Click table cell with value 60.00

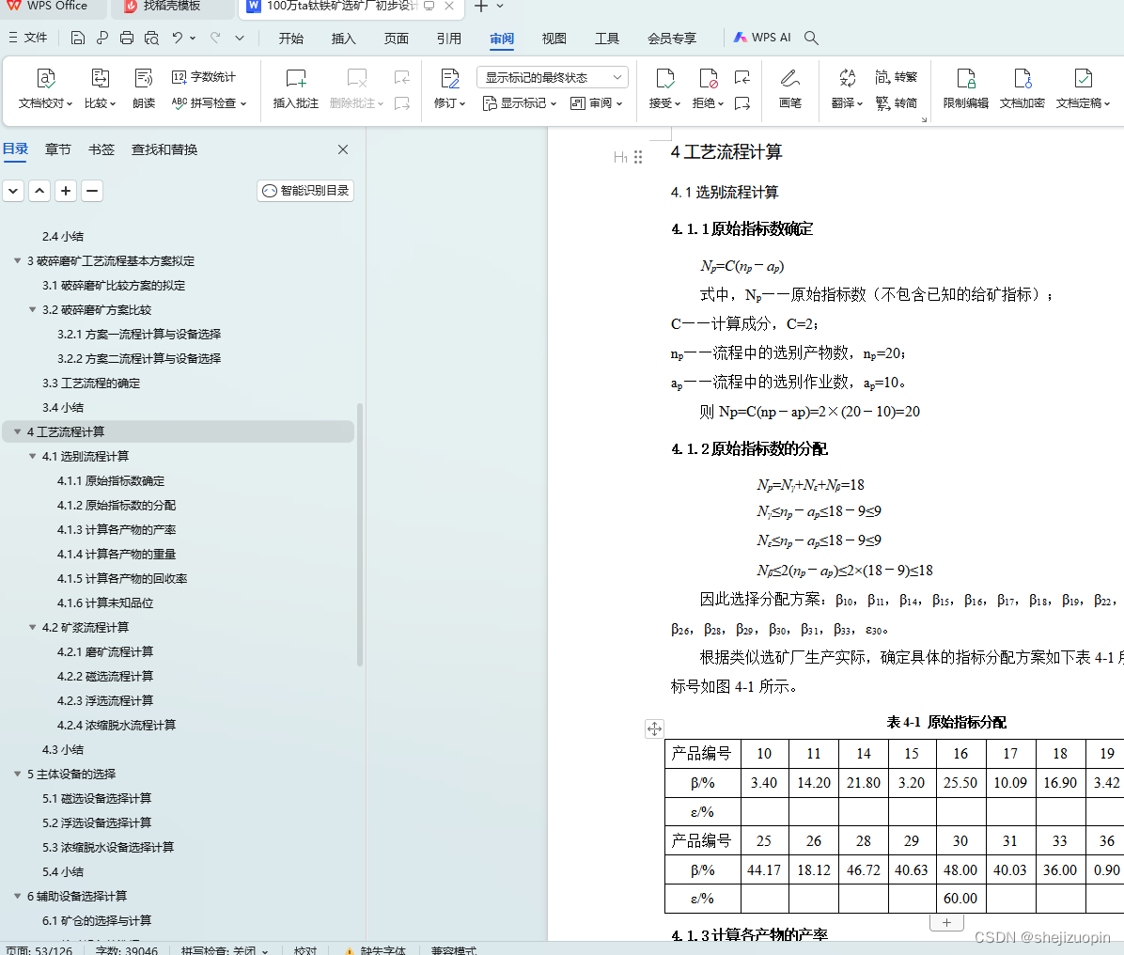click(x=960, y=899)
